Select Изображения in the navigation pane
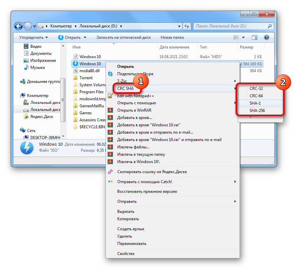 coord(40,60)
